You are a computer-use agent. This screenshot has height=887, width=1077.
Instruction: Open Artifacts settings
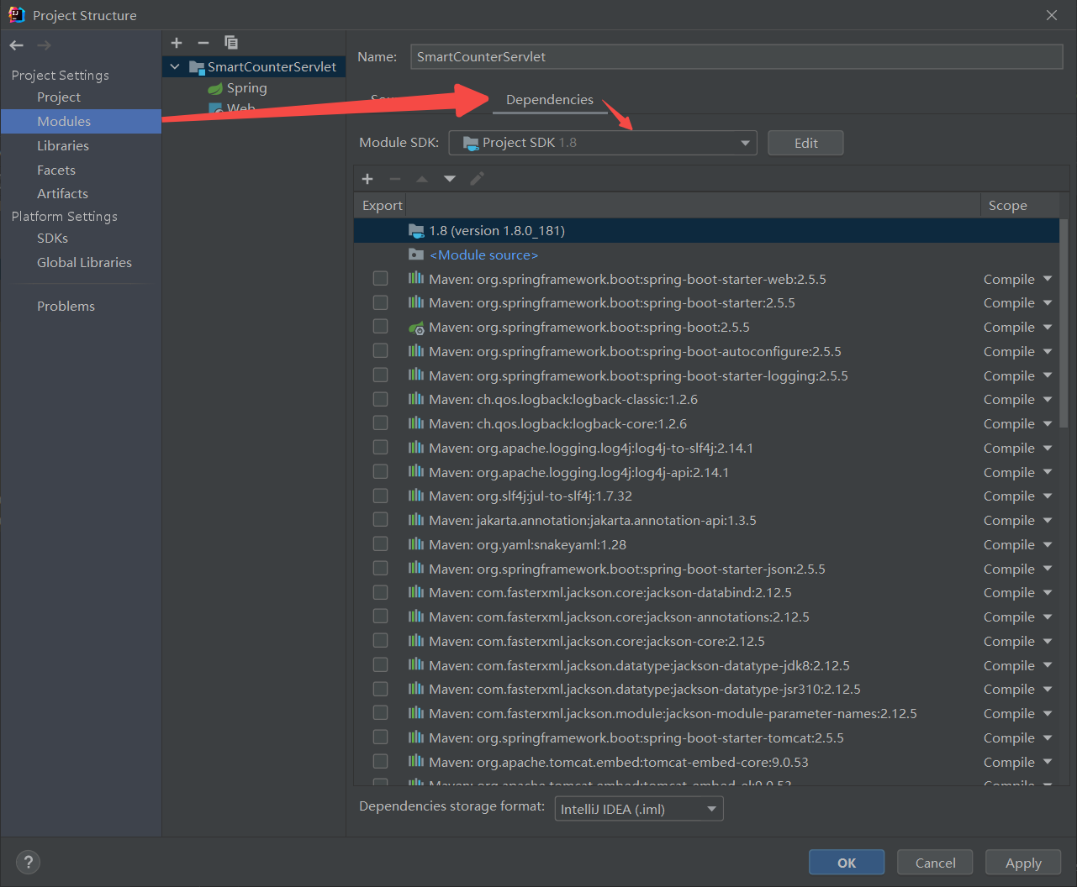(62, 193)
